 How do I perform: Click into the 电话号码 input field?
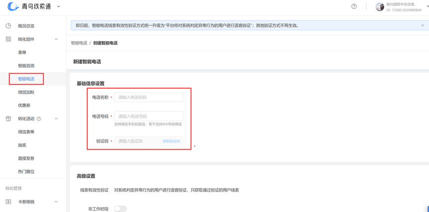(149, 116)
